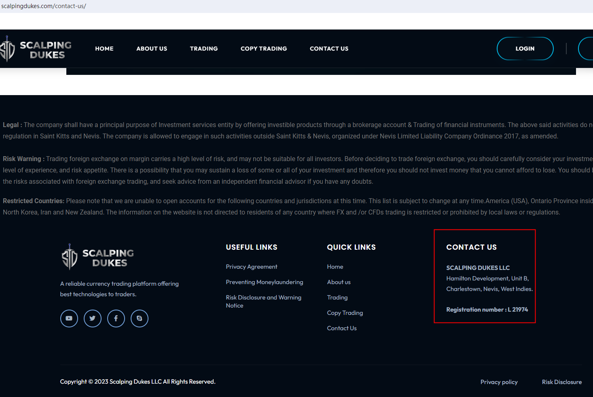
Task: Click the QUICK LINKS heading
Action: [352, 247]
